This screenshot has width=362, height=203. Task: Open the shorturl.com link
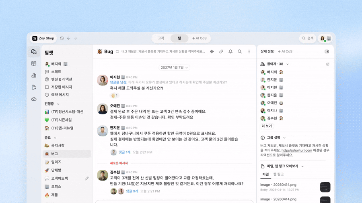pos(297,150)
